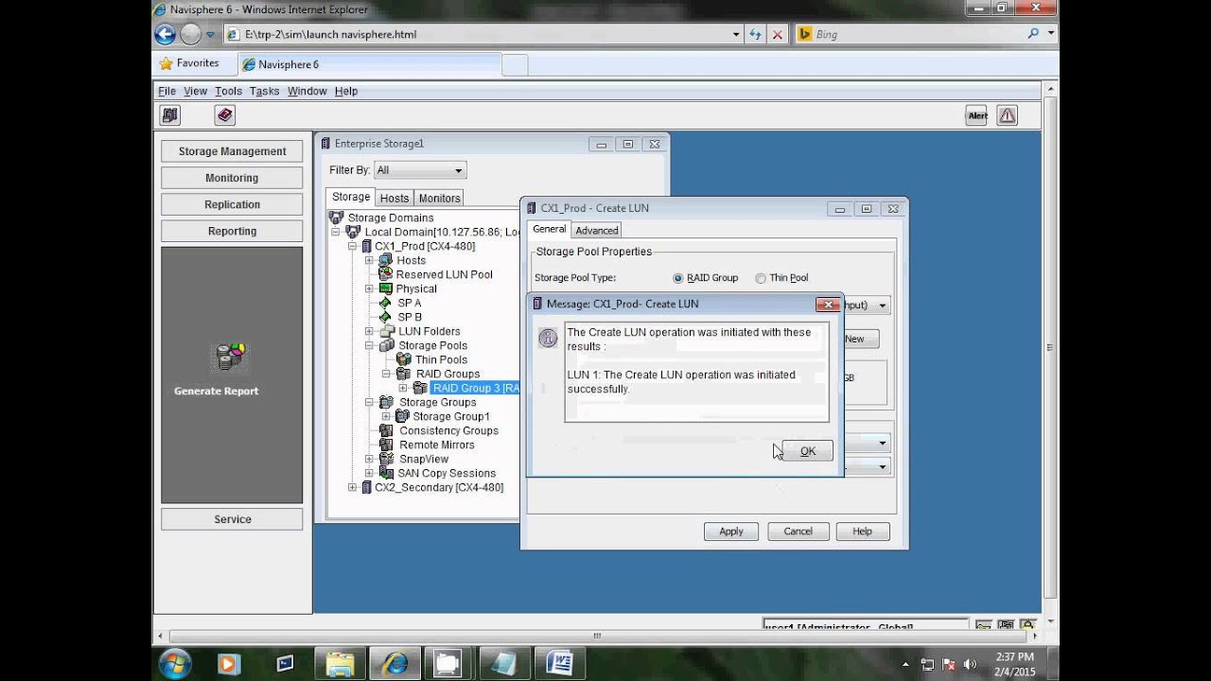Click the browser refresh icon
The height and width of the screenshot is (681, 1211).
point(755,34)
